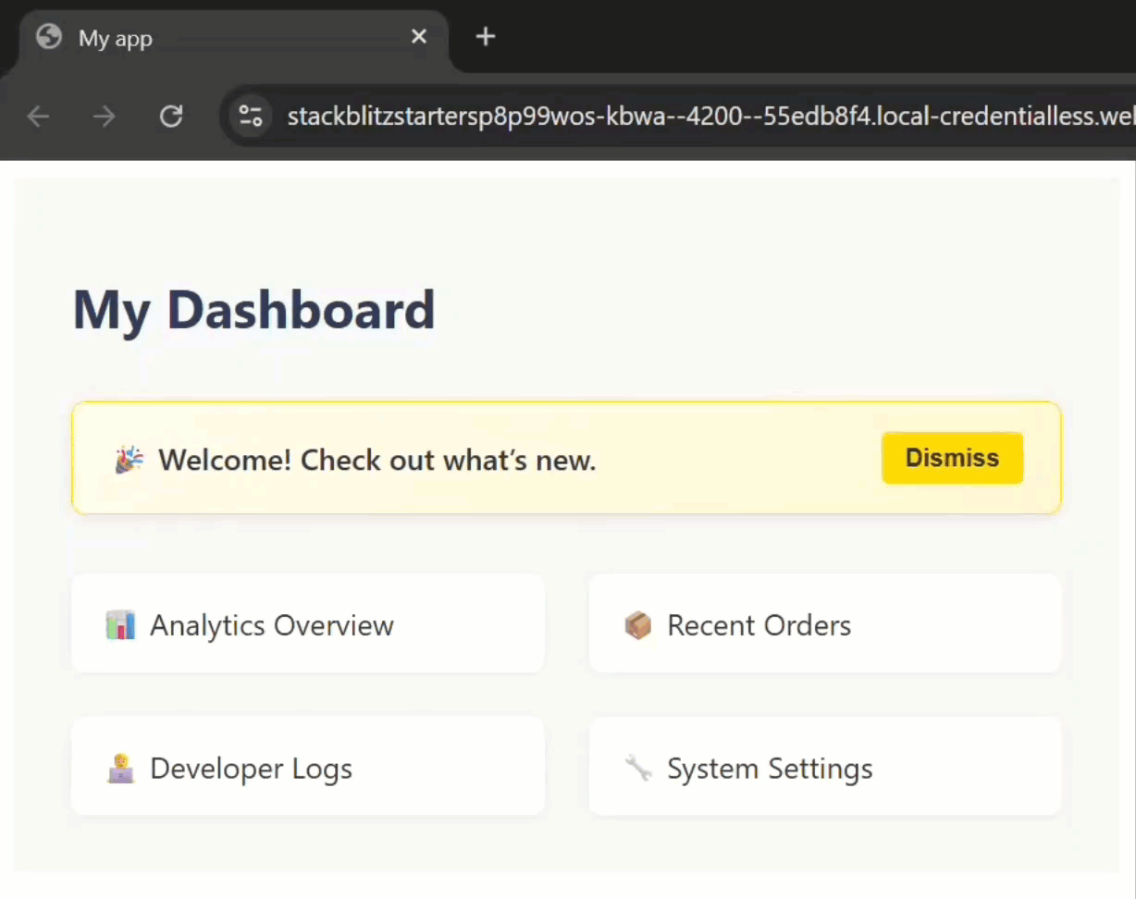Click the bar chart icon beside Analytics Overview
Image resolution: width=1136 pixels, height=899 pixels.
coord(120,625)
